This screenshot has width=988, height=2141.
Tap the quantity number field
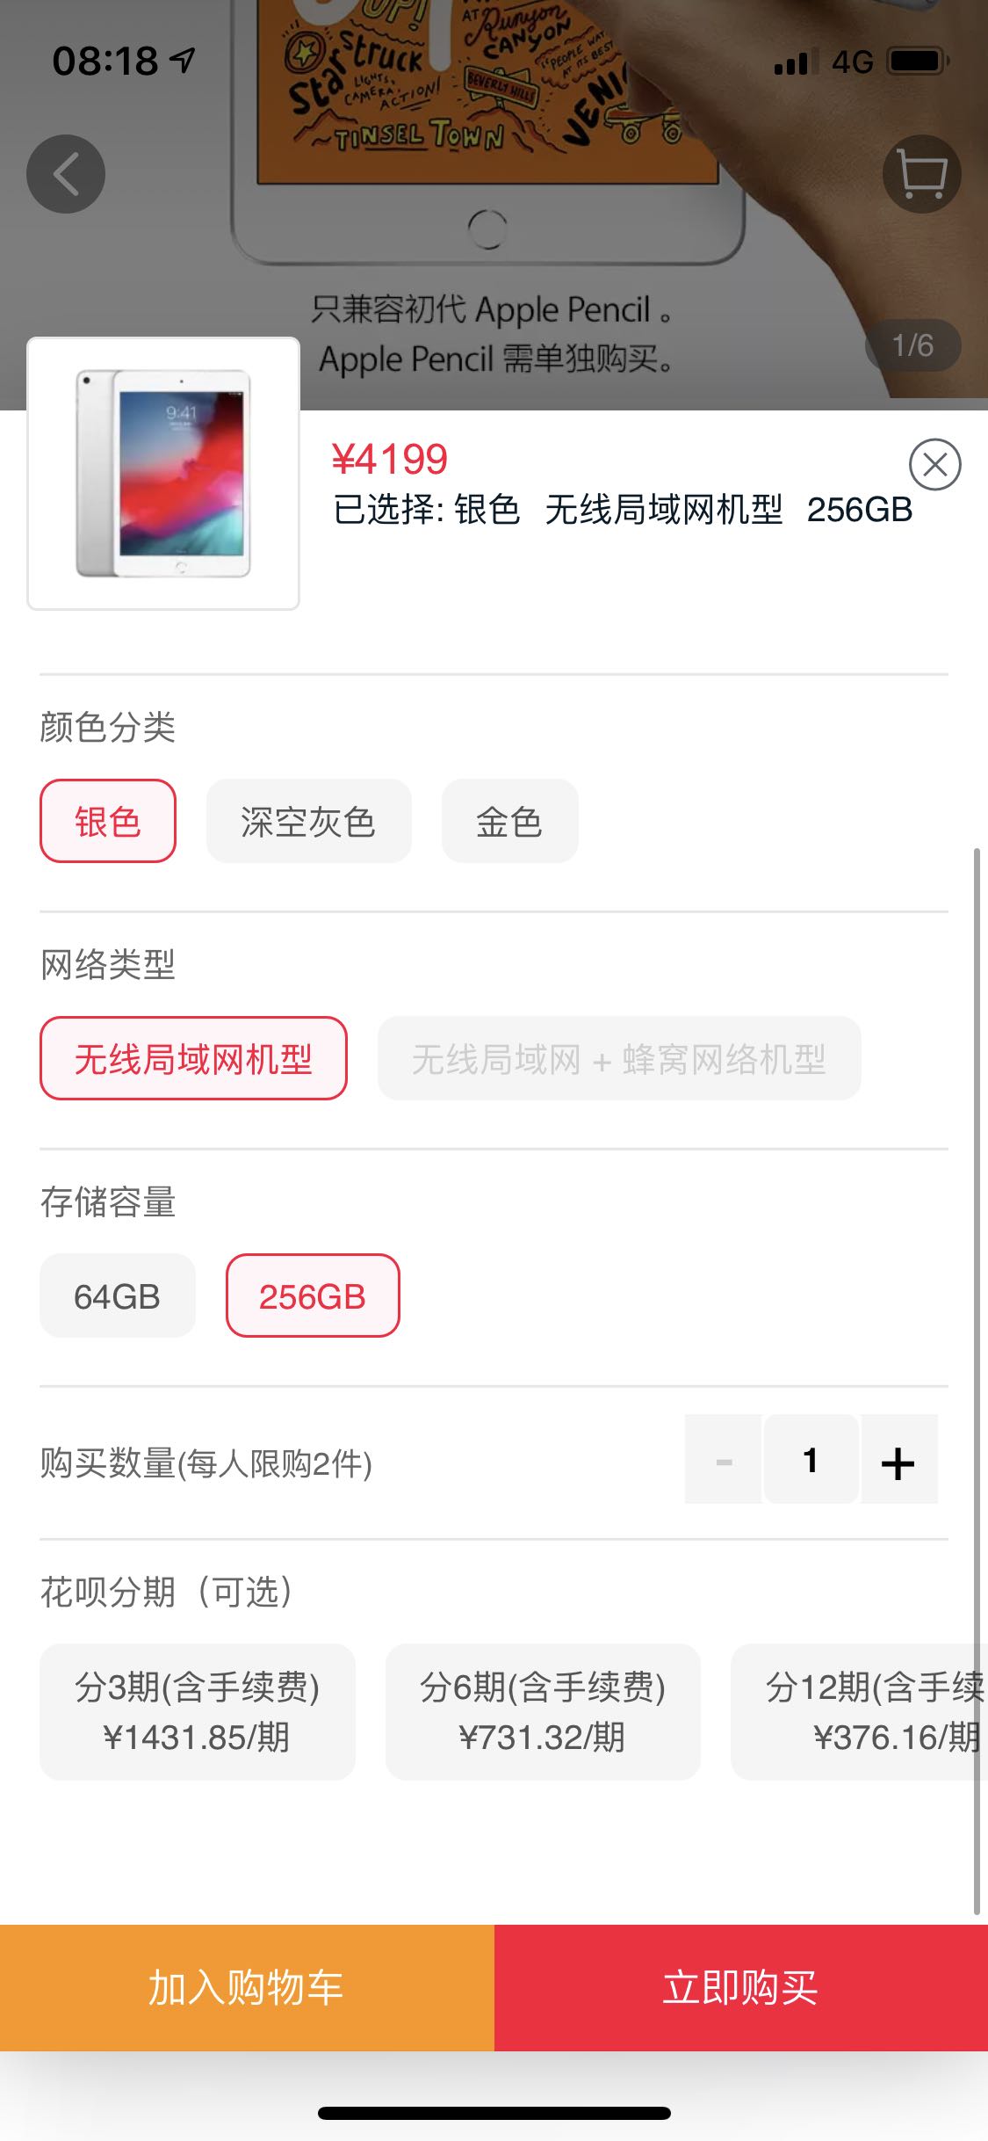point(811,1461)
